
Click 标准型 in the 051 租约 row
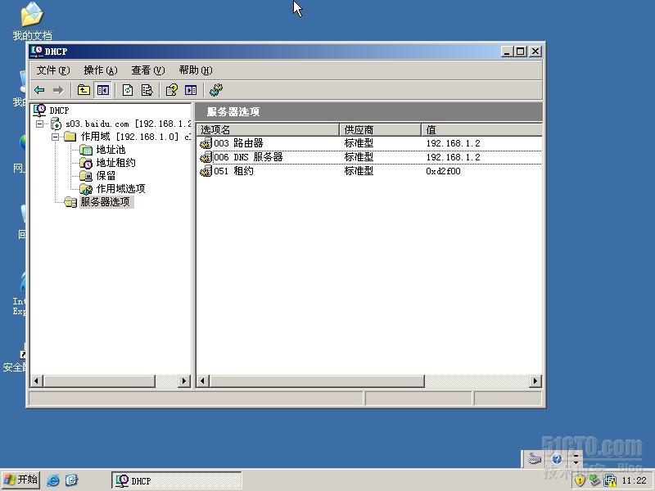click(x=359, y=171)
